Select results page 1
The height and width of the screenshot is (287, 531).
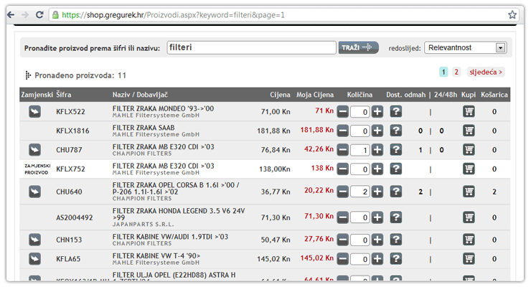click(x=443, y=72)
